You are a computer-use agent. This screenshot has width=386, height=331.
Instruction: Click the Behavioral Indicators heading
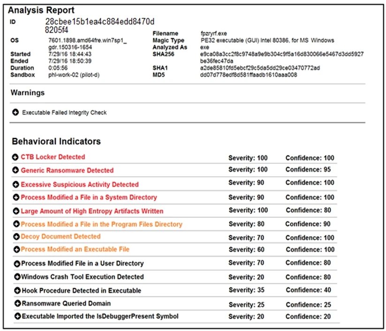point(56,141)
